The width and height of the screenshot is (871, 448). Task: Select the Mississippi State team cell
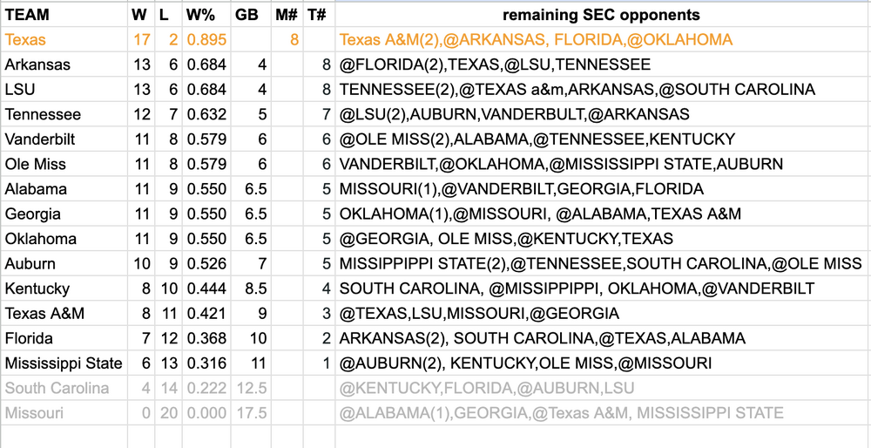64,363
